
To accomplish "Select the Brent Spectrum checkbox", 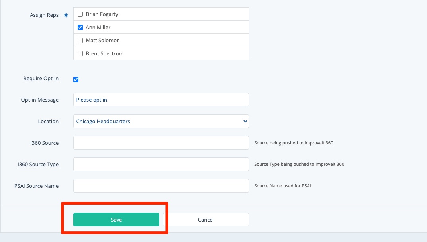I will coord(80,54).
